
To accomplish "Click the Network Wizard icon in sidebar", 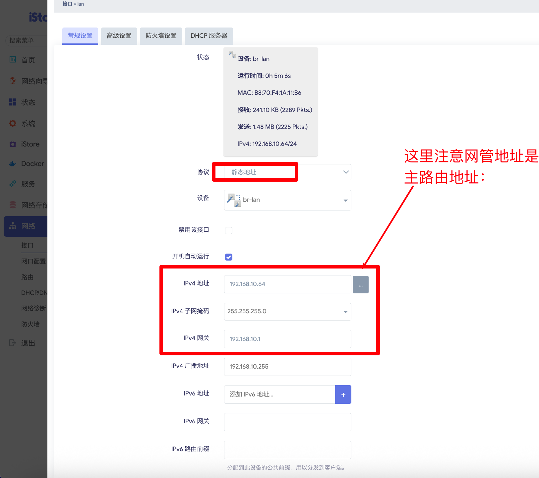I will (13, 81).
